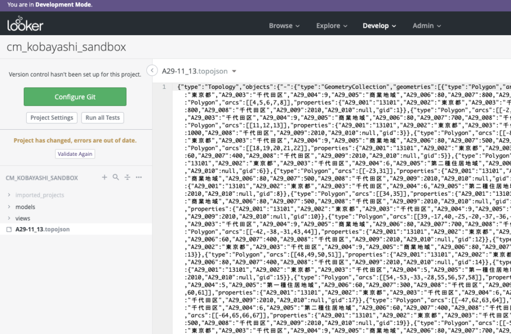Select the search icon in the file browser
511x334 pixels.
pos(115,177)
